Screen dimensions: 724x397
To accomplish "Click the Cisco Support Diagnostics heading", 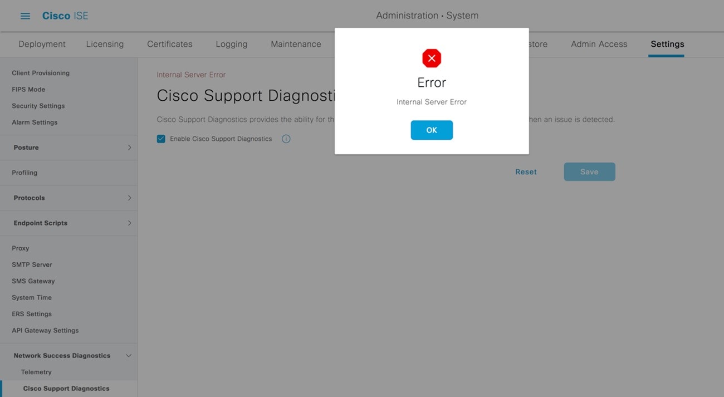I will pyautogui.click(x=246, y=95).
